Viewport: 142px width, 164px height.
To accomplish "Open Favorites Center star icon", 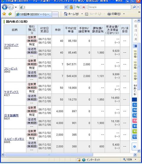I will point(4,14).
